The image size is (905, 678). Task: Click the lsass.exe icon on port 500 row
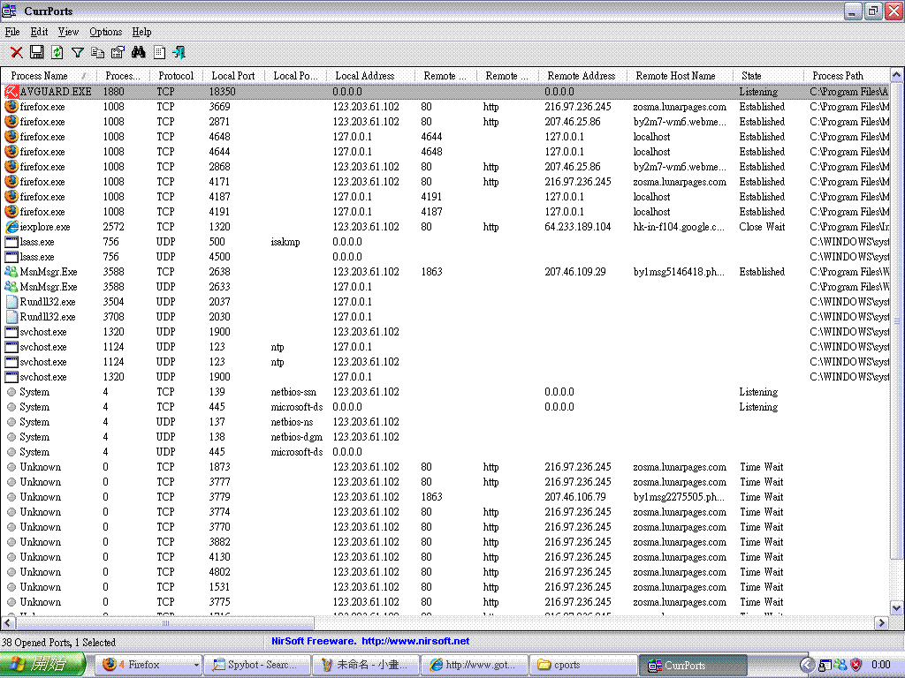(x=11, y=242)
